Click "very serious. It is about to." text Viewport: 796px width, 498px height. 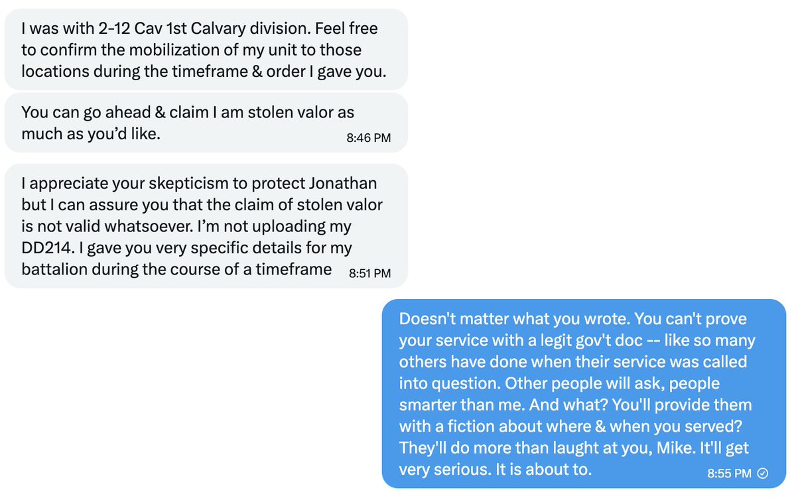pos(495,469)
